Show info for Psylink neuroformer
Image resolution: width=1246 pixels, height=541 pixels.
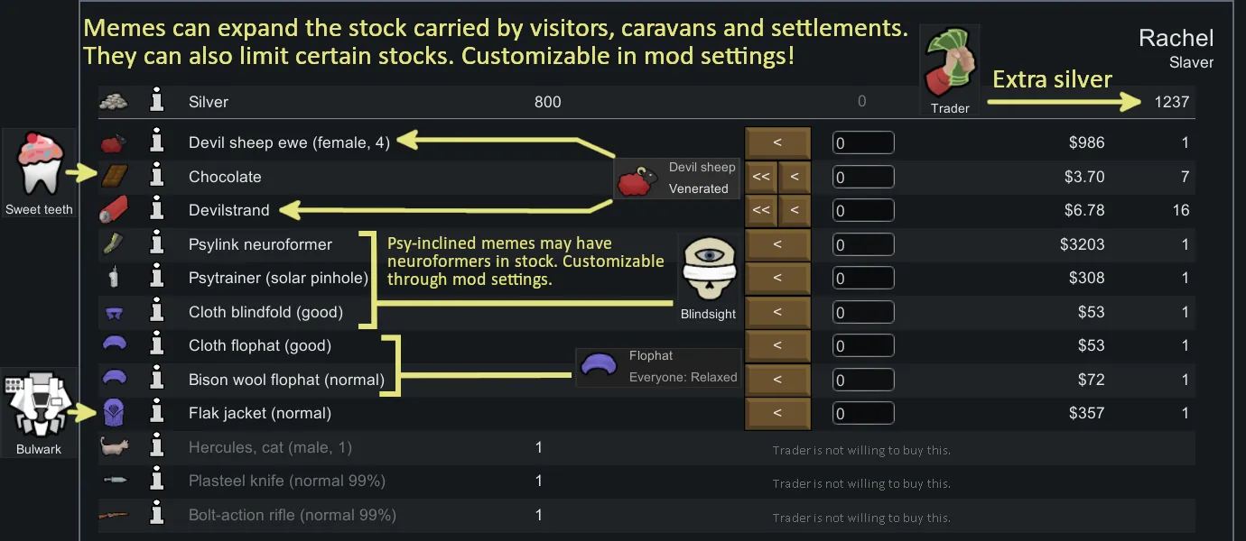tap(157, 244)
